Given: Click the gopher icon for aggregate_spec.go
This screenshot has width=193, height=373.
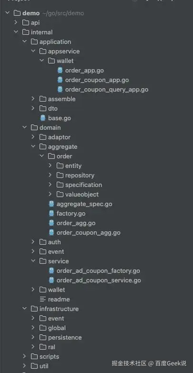Looking at the screenshot, I should tap(51, 204).
